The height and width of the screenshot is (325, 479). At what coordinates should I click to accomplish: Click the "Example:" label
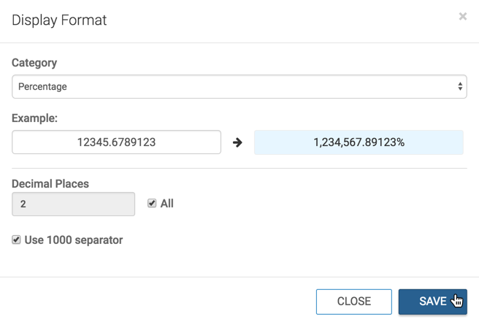point(34,118)
